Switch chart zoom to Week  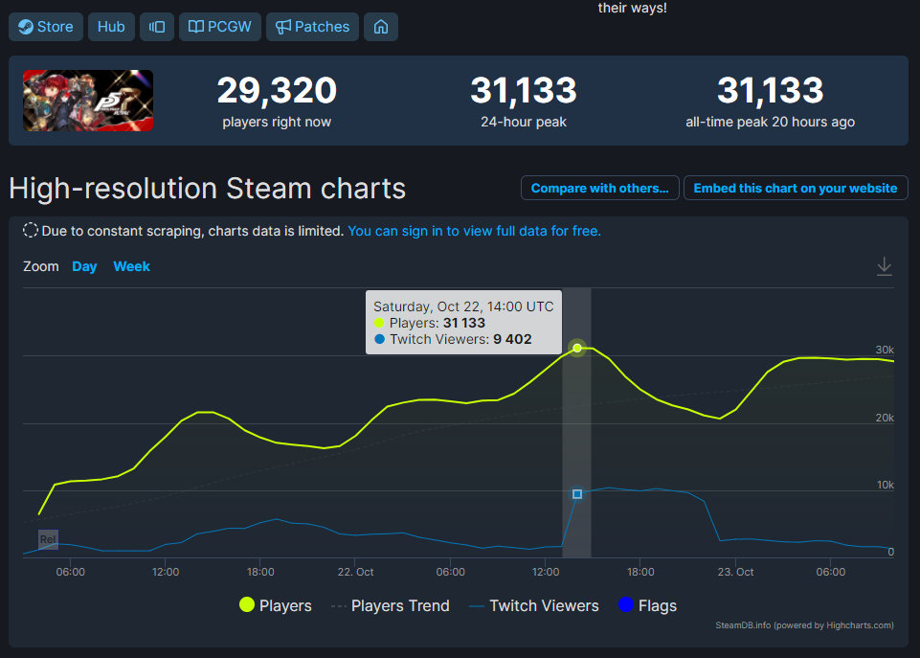131,266
